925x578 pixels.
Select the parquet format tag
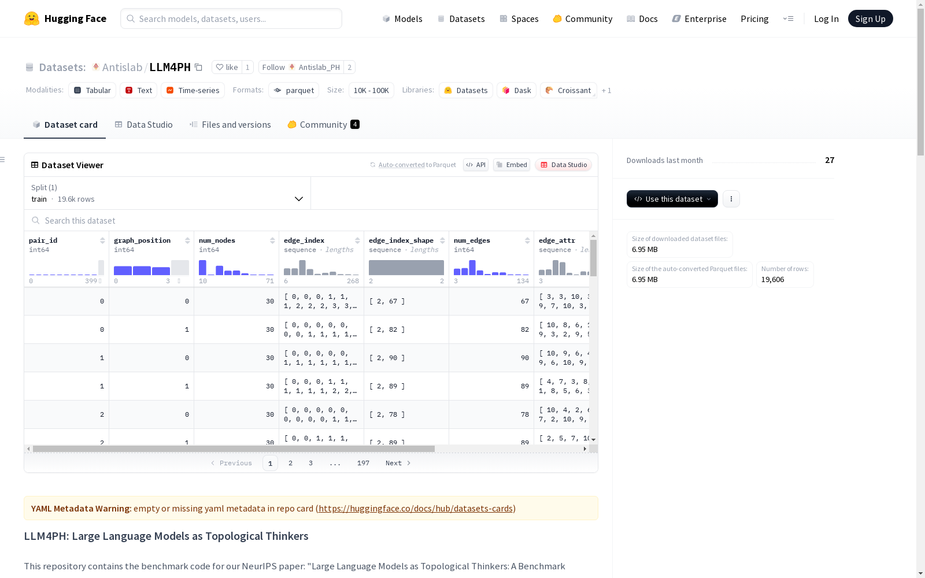[294, 90]
